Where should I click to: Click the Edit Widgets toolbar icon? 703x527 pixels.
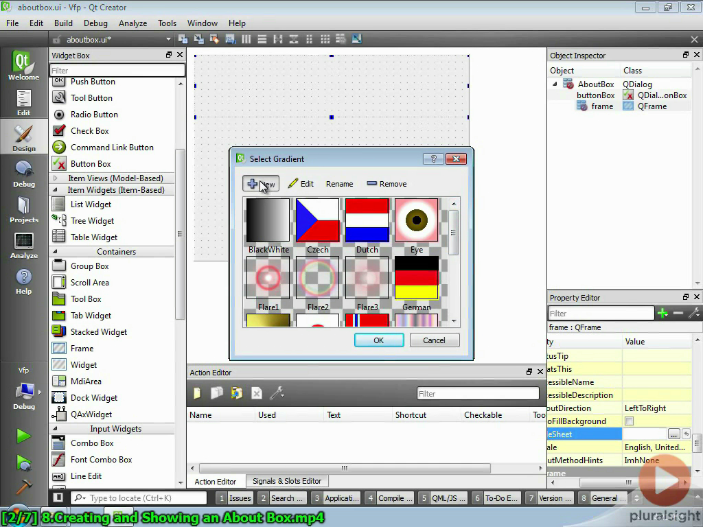tap(183, 39)
